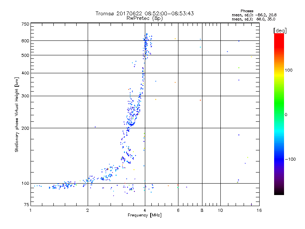Click the Frequency [MHz] axis label

pyautogui.click(x=144, y=216)
